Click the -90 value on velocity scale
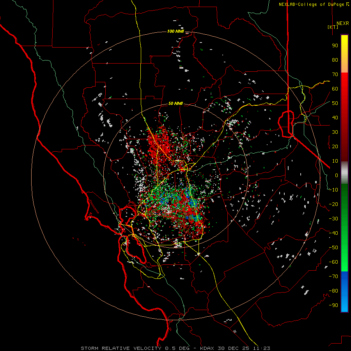Screen dimensions: 351x351 (x=333, y=305)
